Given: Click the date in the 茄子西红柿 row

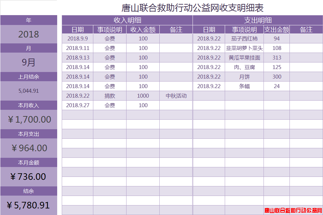Looking at the screenshot, I should [x=209, y=38].
